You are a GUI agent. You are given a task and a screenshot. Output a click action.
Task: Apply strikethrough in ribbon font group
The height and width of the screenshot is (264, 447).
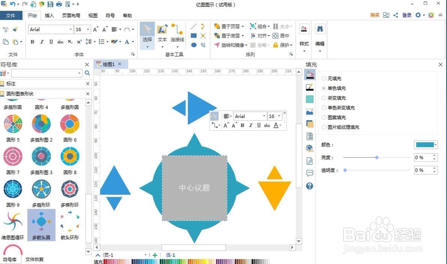60,42
